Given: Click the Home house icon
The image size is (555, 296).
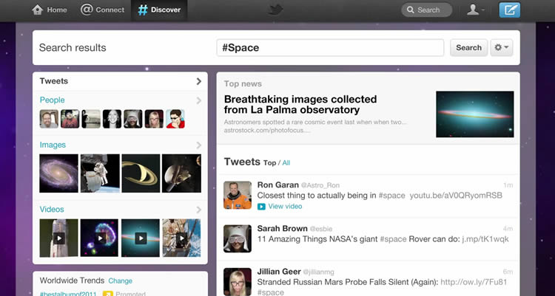Looking at the screenshot, I should (x=38, y=10).
